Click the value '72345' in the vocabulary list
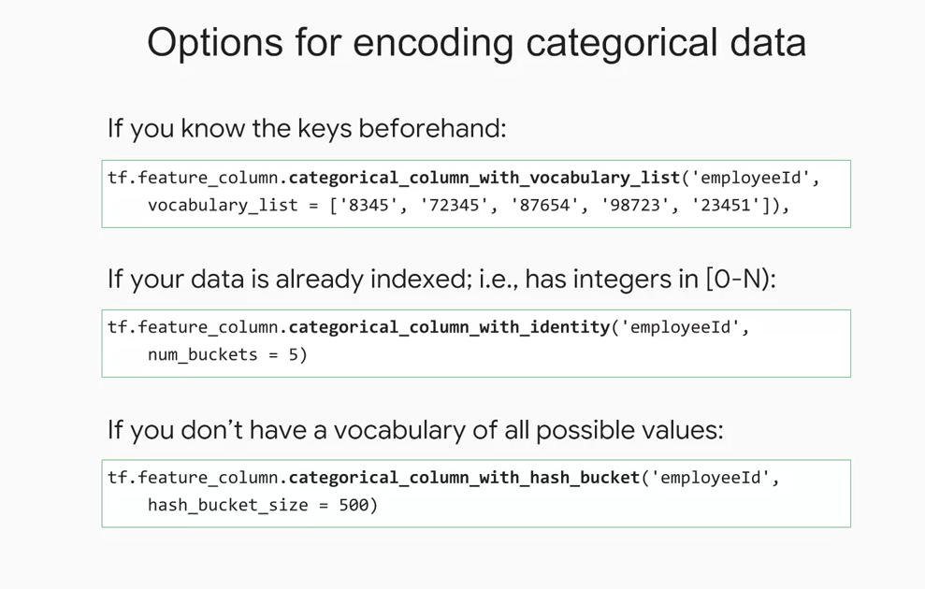The image size is (925, 589). pyautogui.click(x=455, y=205)
